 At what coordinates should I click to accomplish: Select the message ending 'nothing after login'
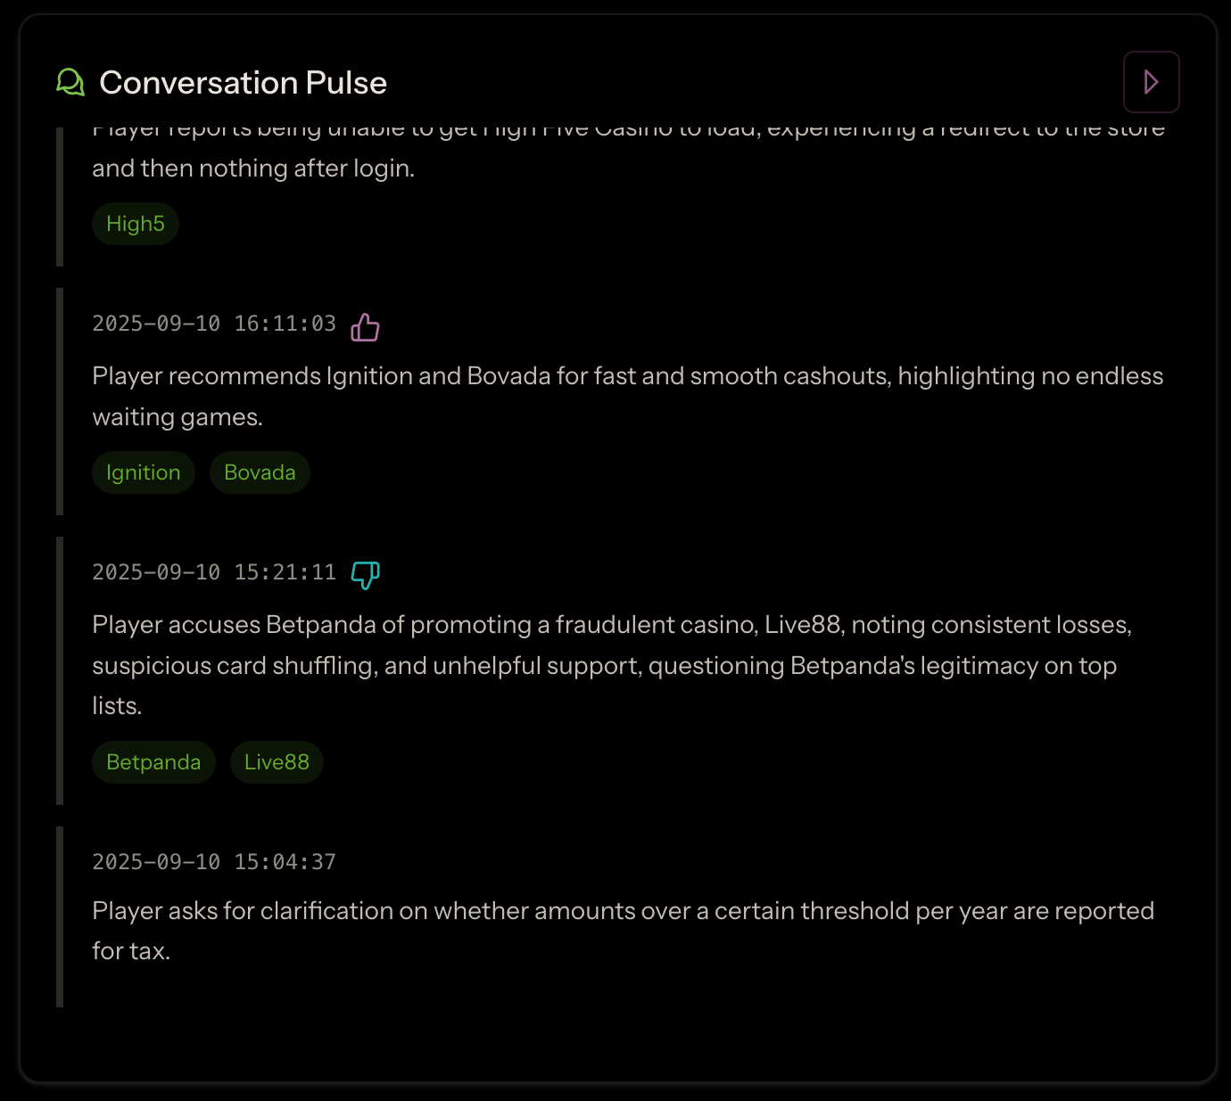coord(253,168)
